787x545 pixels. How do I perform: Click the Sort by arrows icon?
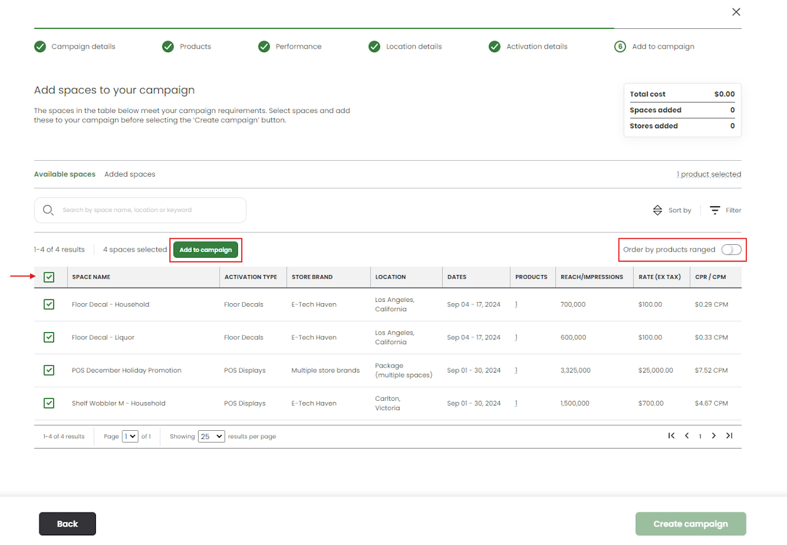[x=657, y=210]
